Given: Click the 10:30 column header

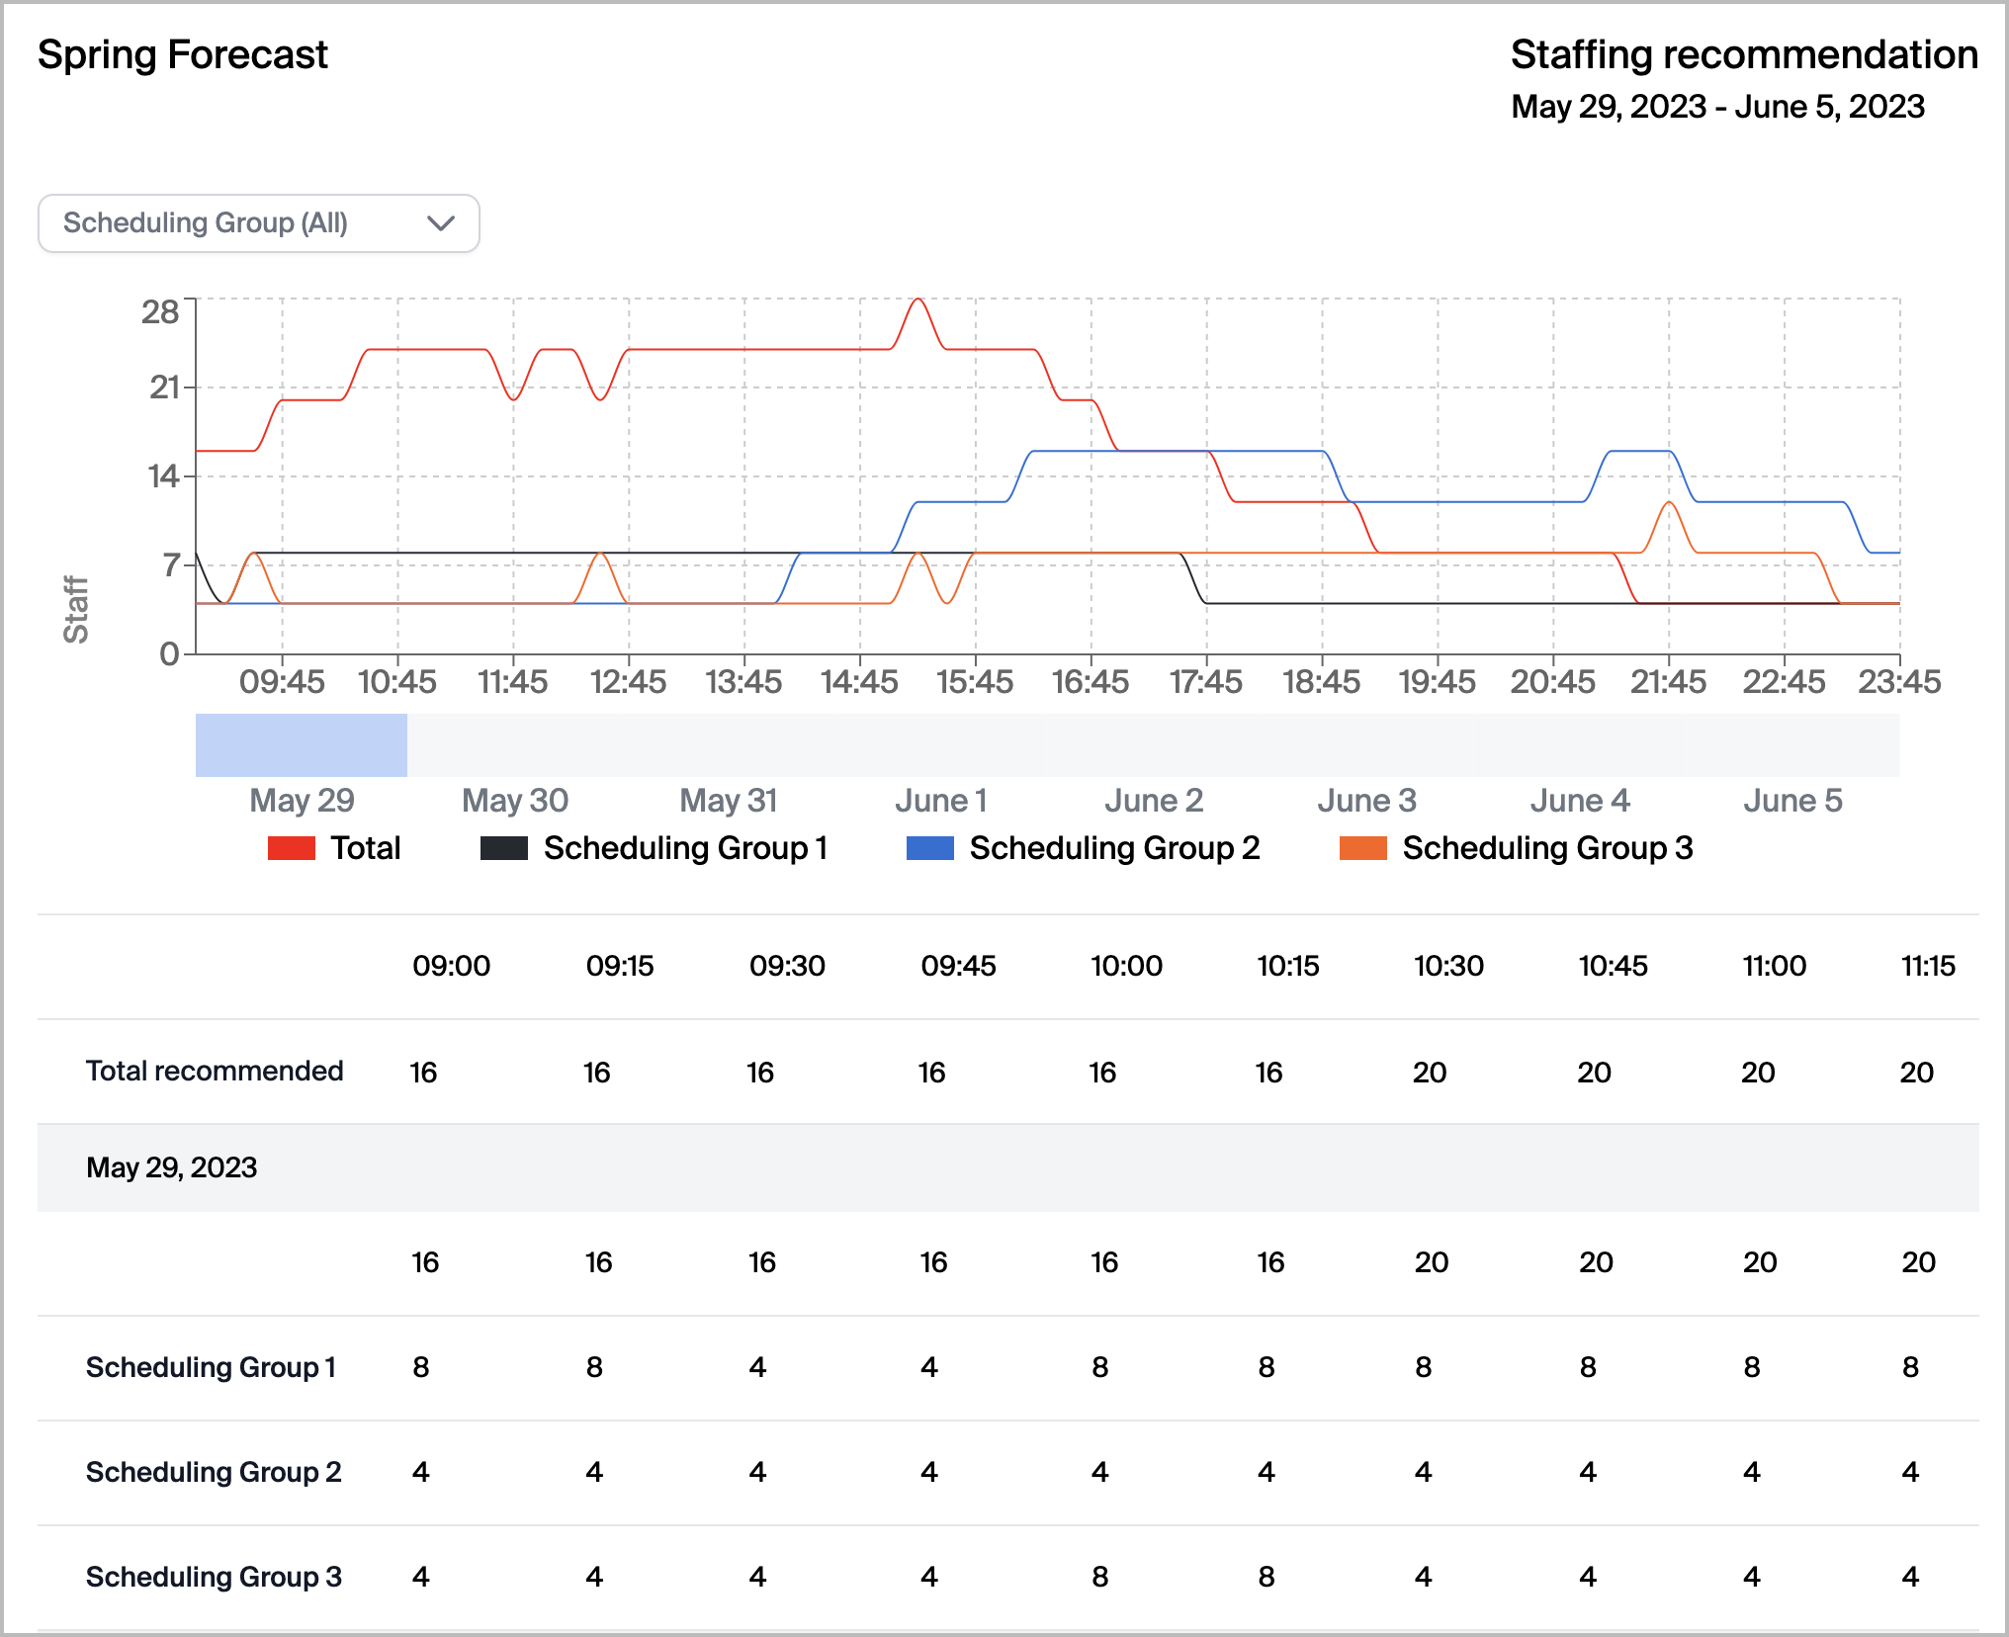Looking at the screenshot, I should [1448, 966].
